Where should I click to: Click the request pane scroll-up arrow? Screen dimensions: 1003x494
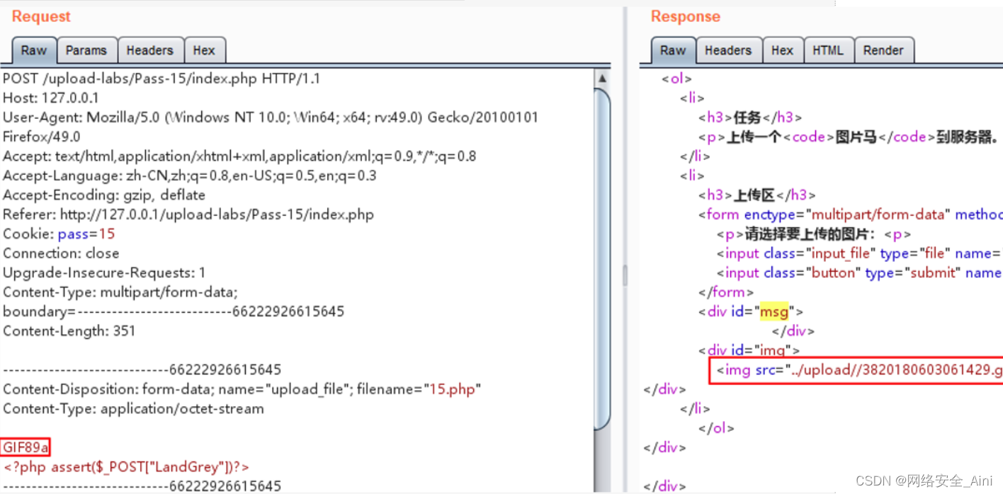pyautogui.click(x=602, y=78)
